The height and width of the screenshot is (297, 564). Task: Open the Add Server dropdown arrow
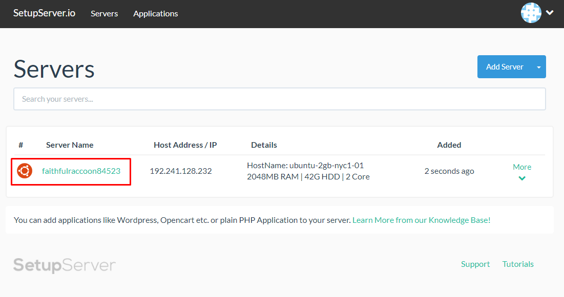point(538,66)
